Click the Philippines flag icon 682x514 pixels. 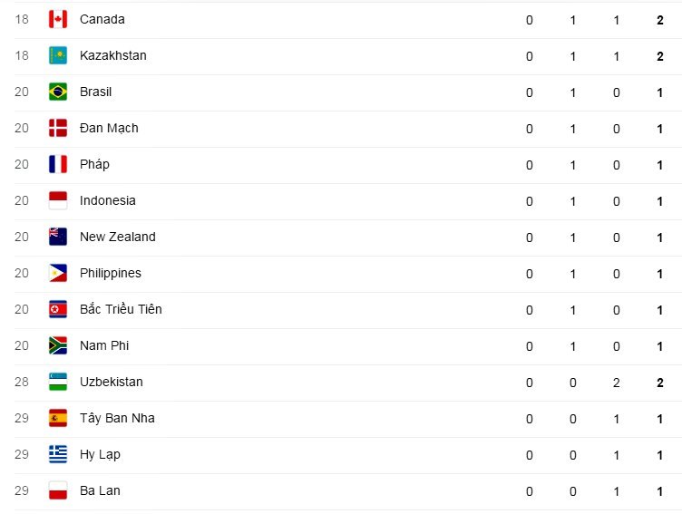58,273
